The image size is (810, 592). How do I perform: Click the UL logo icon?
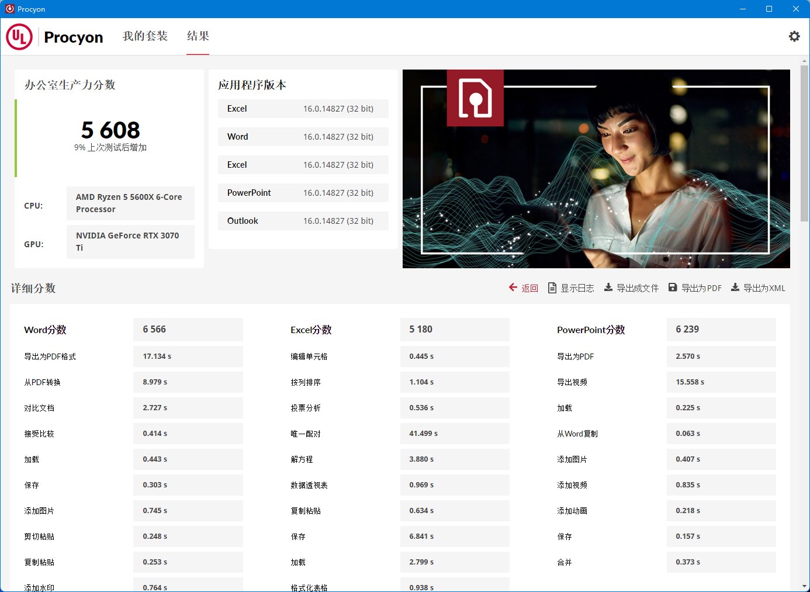19,37
